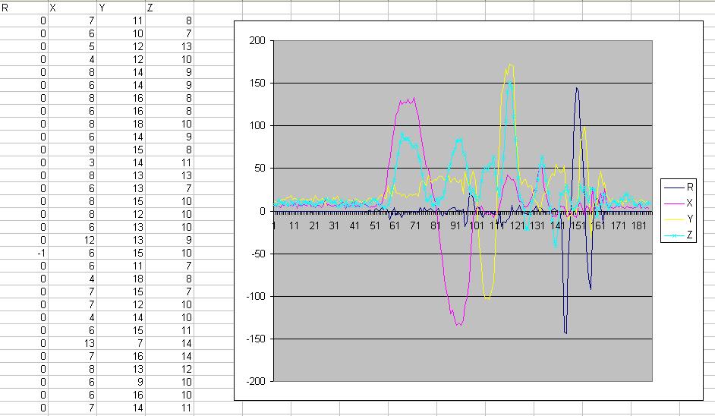Select the magenta X series at its 130 peak
The width and height of the screenshot is (715, 416).
point(407,101)
